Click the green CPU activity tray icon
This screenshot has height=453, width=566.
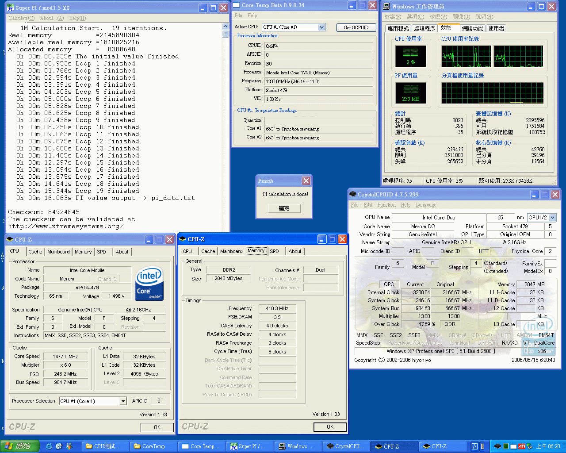point(505,446)
